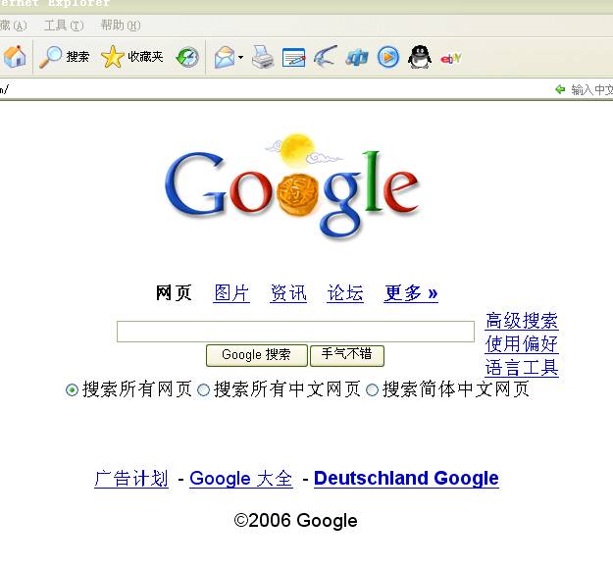The width and height of the screenshot is (613, 568).
Task: Switch to the 论坛 tab
Action: [345, 293]
